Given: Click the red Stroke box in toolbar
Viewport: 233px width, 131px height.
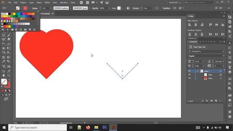Looking at the screenshot, I should tap(8, 85).
